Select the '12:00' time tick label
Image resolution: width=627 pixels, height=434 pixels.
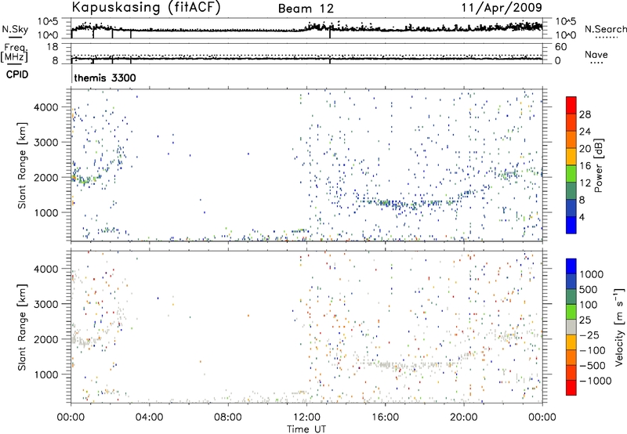click(x=306, y=418)
